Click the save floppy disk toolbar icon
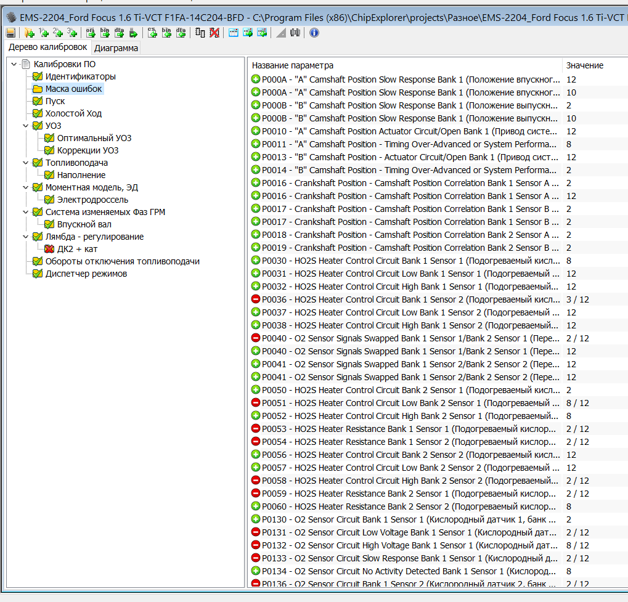This screenshot has width=628, height=602. point(10,33)
